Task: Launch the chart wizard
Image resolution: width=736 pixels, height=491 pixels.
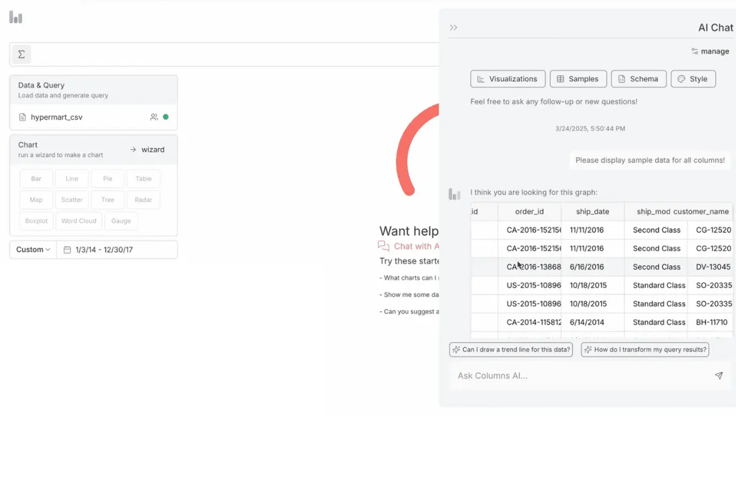Action: (147, 150)
